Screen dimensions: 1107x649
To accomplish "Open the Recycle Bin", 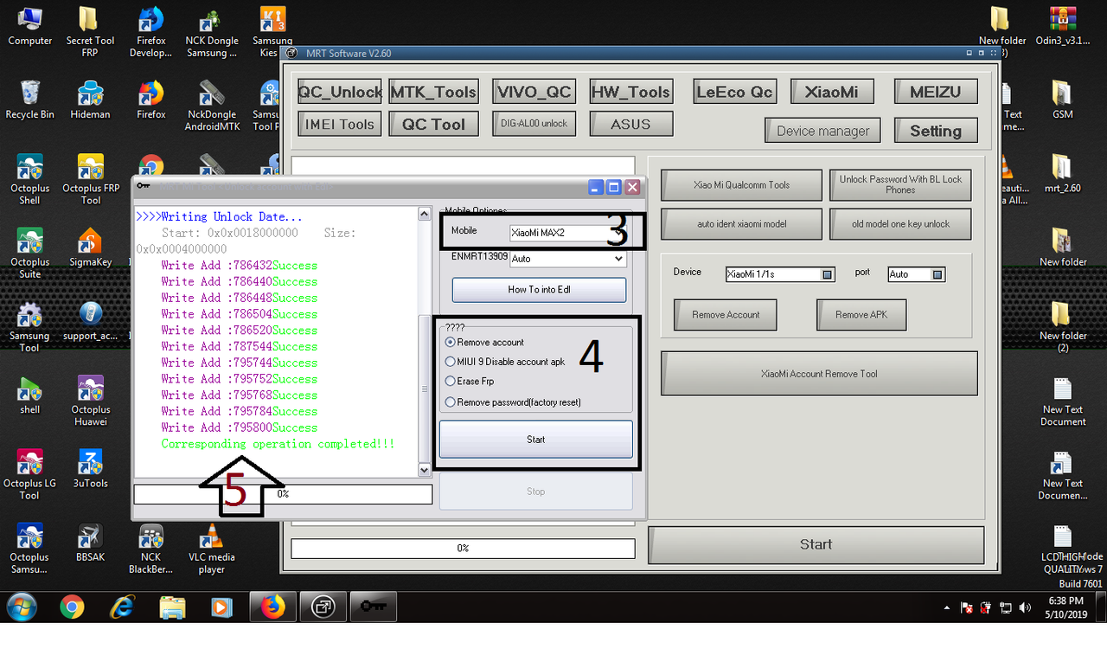I will click(x=30, y=100).
